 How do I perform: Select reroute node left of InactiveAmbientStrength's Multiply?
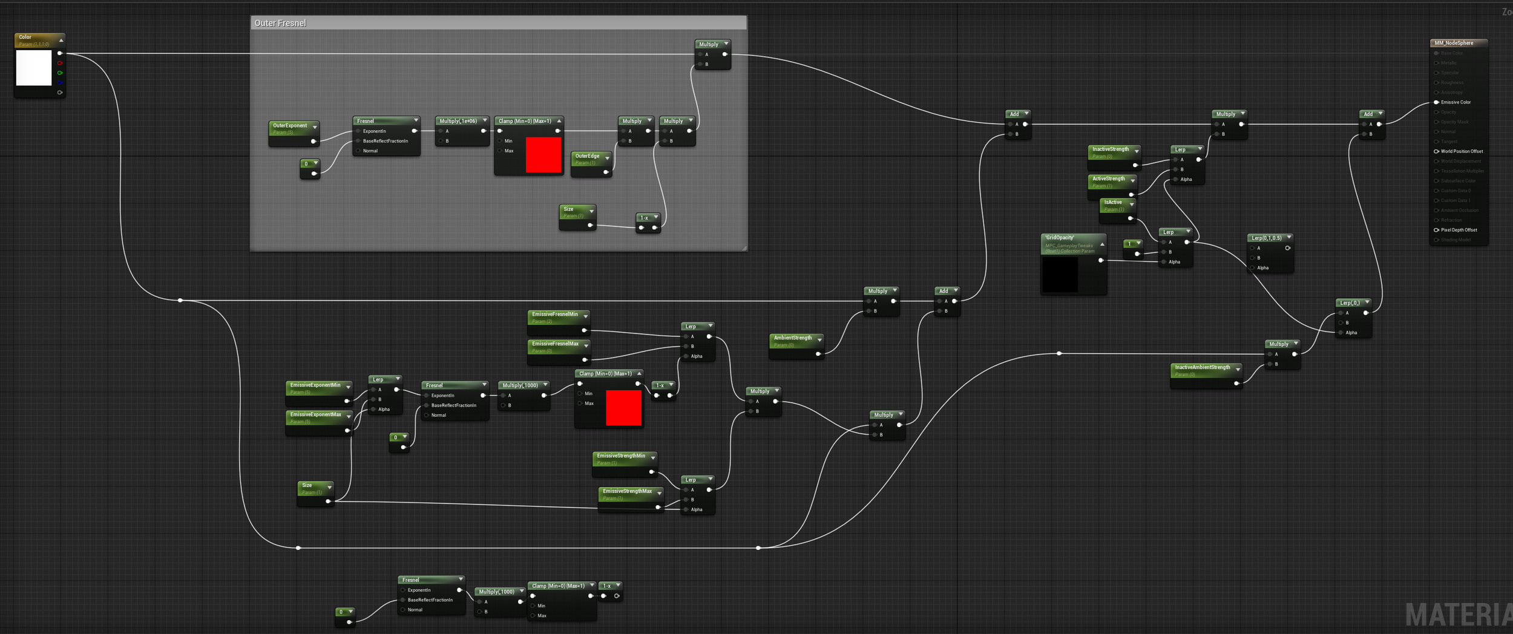click(x=1058, y=353)
